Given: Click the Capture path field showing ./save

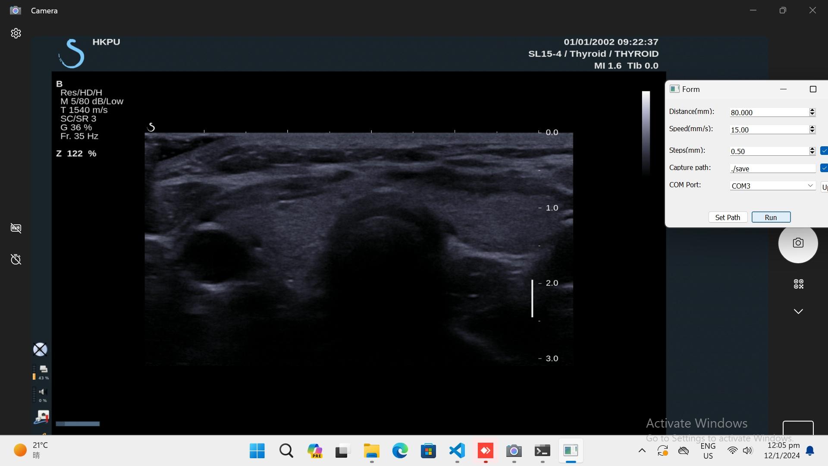Looking at the screenshot, I should [772, 168].
